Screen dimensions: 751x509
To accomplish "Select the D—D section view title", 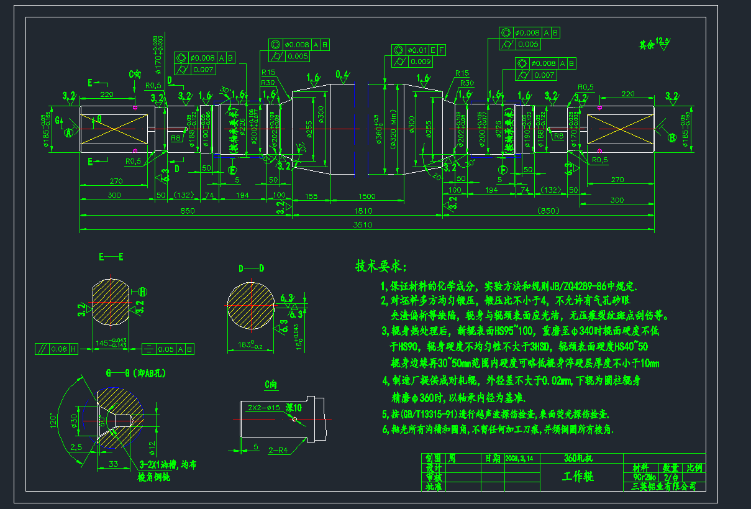I will 251,268.
